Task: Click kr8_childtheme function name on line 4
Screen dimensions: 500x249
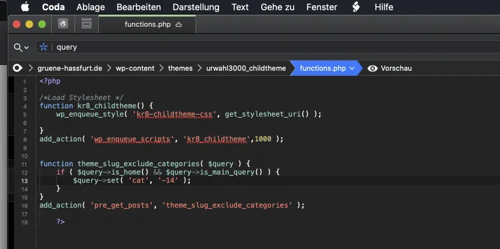Action: pyautogui.click(x=106, y=106)
